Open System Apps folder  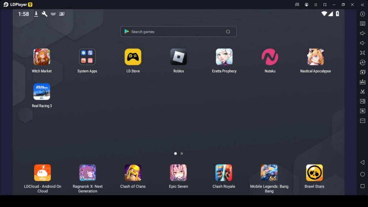pos(87,57)
